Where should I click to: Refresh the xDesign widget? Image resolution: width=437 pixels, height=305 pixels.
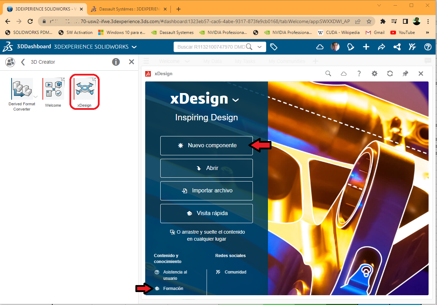tap(390, 73)
